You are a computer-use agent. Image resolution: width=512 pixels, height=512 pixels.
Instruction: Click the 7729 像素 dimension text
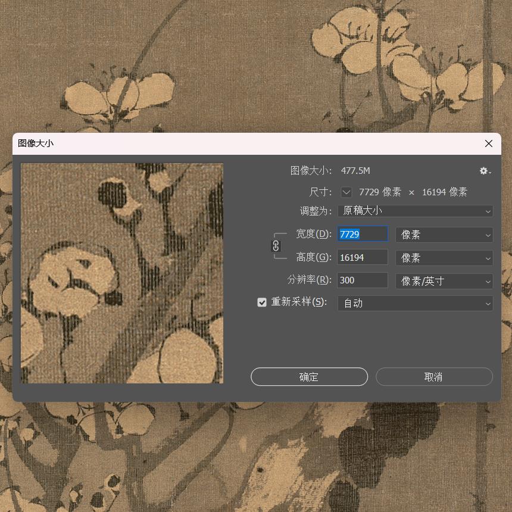380,192
